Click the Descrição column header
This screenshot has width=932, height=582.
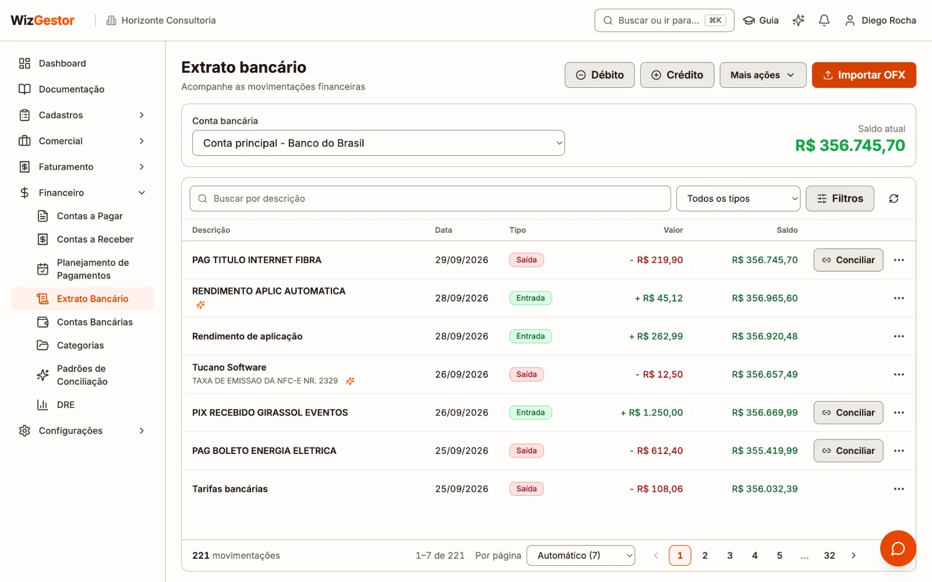click(211, 230)
